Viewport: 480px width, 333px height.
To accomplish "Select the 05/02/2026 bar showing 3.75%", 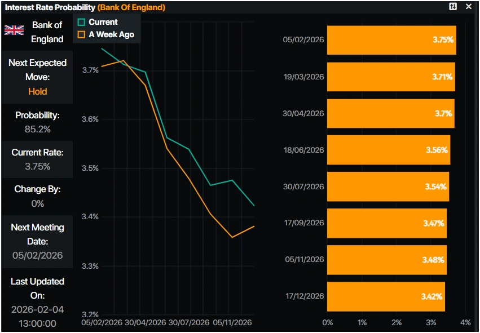I will point(391,40).
